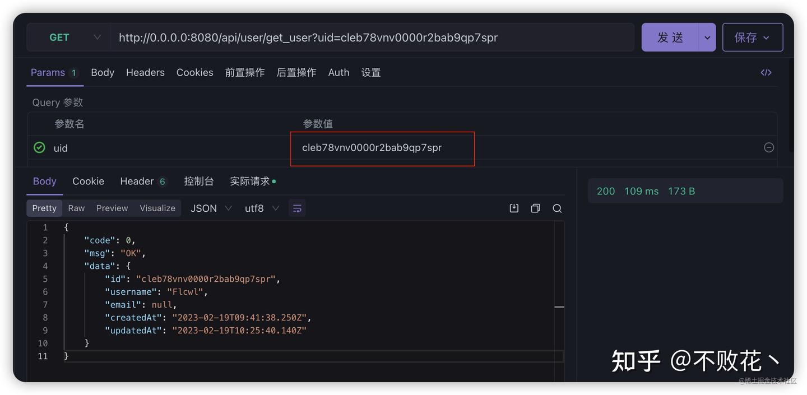Screen dimensions: 807x395
Task: Save the response to file icon
Action: [514, 208]
